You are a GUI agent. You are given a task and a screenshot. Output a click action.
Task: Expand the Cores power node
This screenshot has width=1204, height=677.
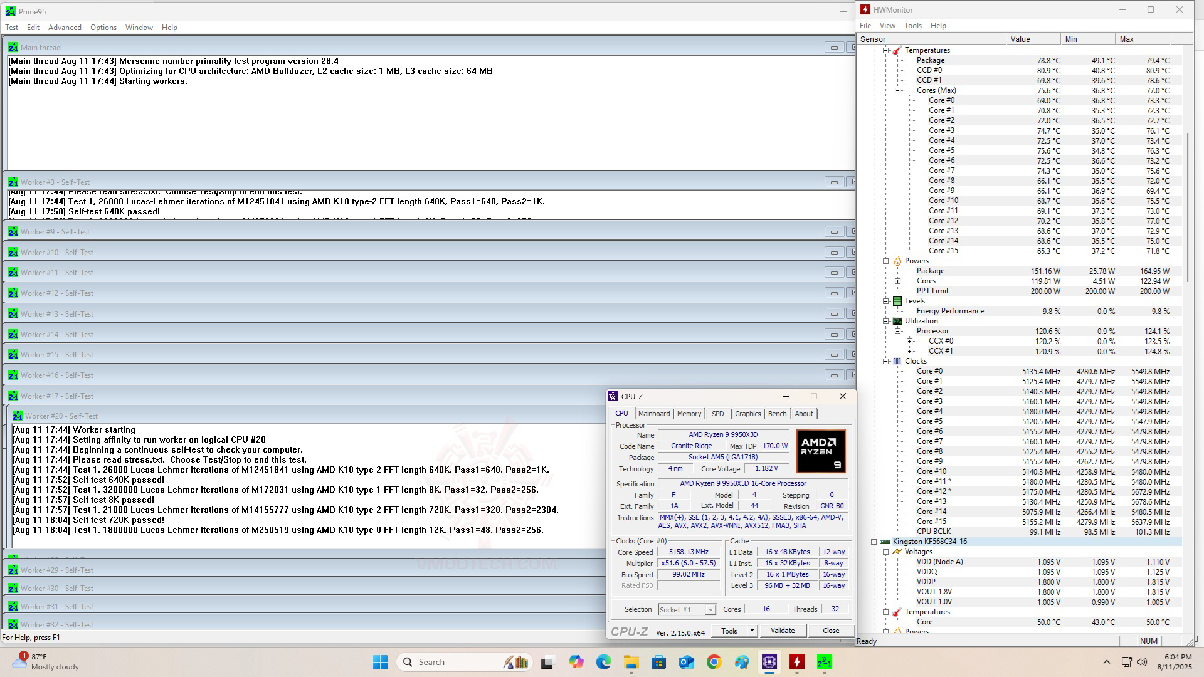coord(897,281)
